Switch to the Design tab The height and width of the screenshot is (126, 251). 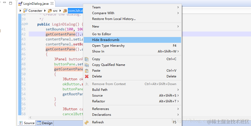[45, 123]
